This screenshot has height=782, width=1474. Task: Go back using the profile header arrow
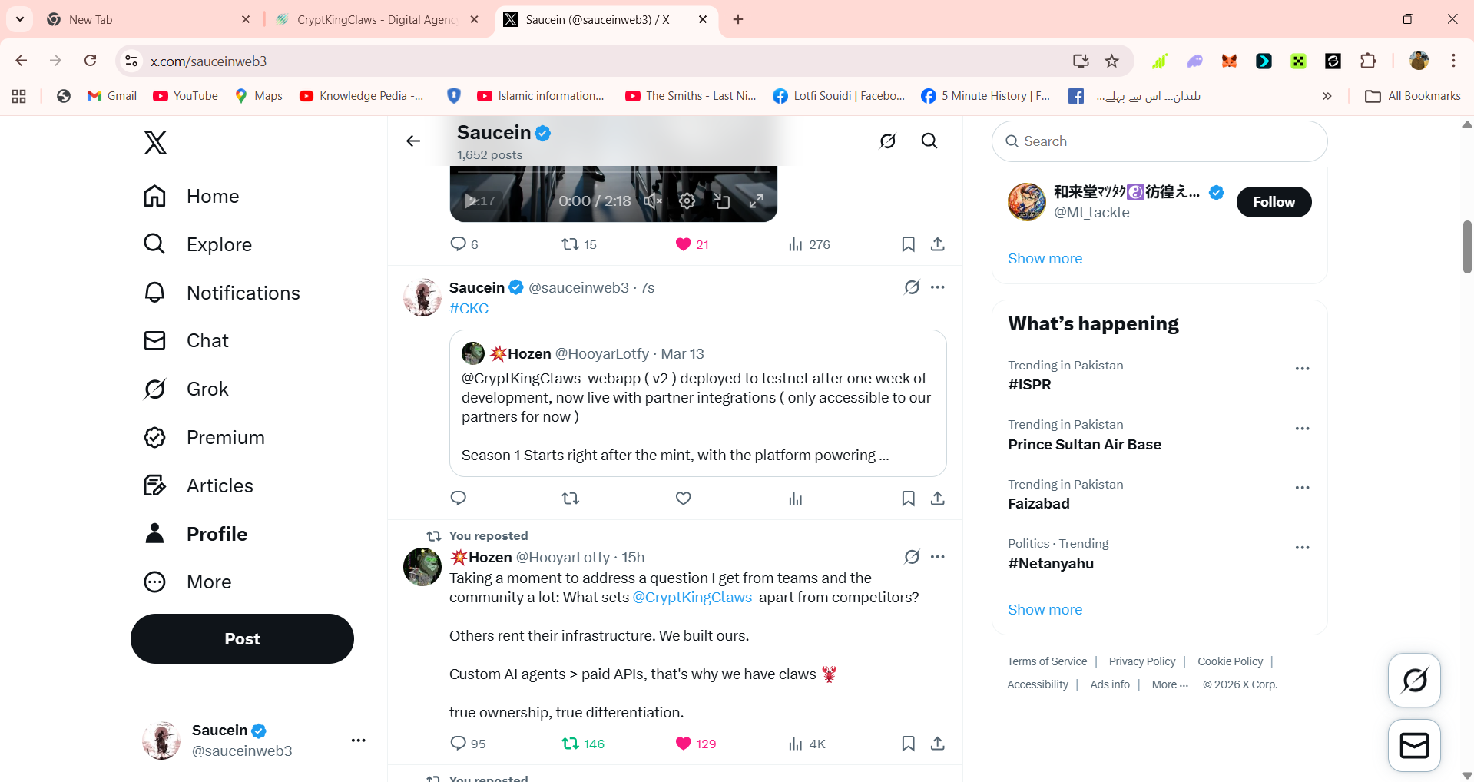413,141
